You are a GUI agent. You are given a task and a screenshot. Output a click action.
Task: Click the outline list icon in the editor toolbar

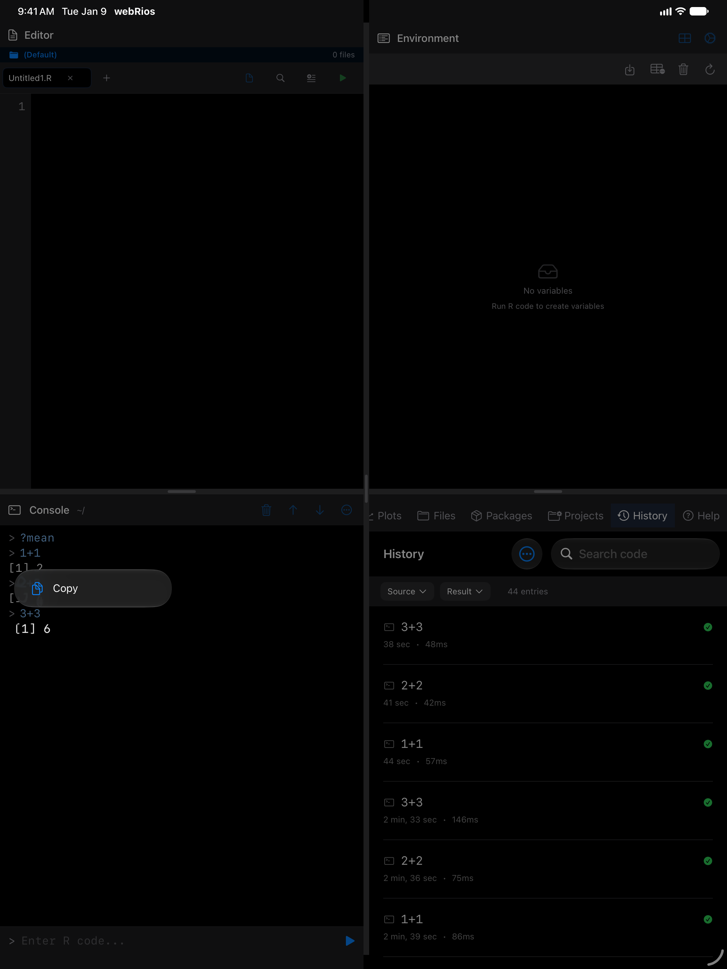[311, 78]
